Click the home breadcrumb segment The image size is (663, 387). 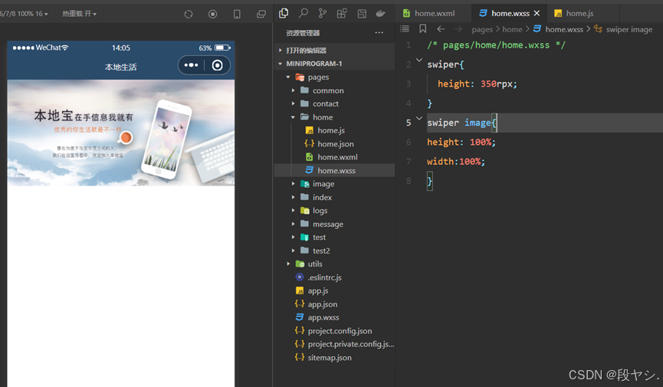pyautogui.click(x=512, y=29)
